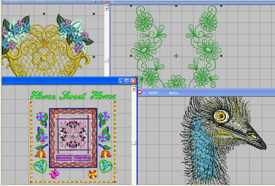Click the middle-right selection handle in green floral window
The image size is (275, 186).
pos(221,56)
